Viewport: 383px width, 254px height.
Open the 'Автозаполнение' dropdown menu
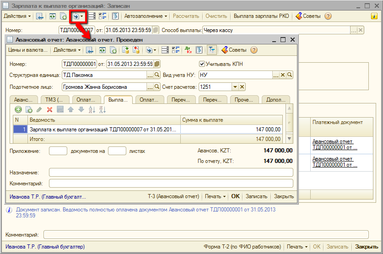coord(146,16)
